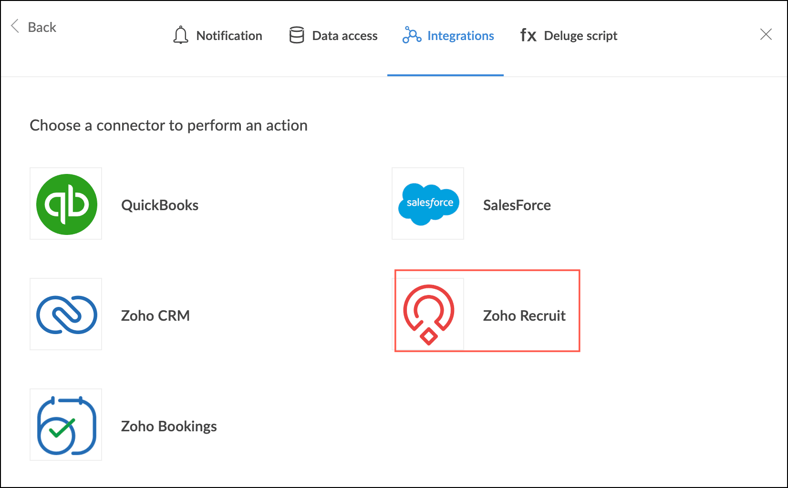This screenshot has height=488, width=788.
Task: Click the Data access database icon
Action: coord(297,36)
